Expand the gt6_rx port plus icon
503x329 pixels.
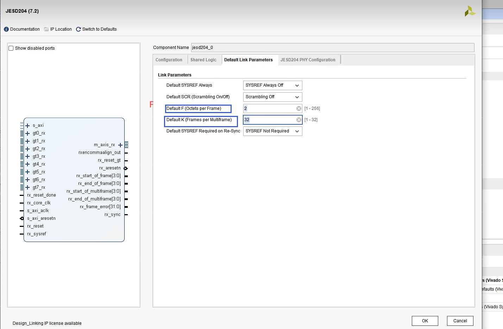[27, 180]
